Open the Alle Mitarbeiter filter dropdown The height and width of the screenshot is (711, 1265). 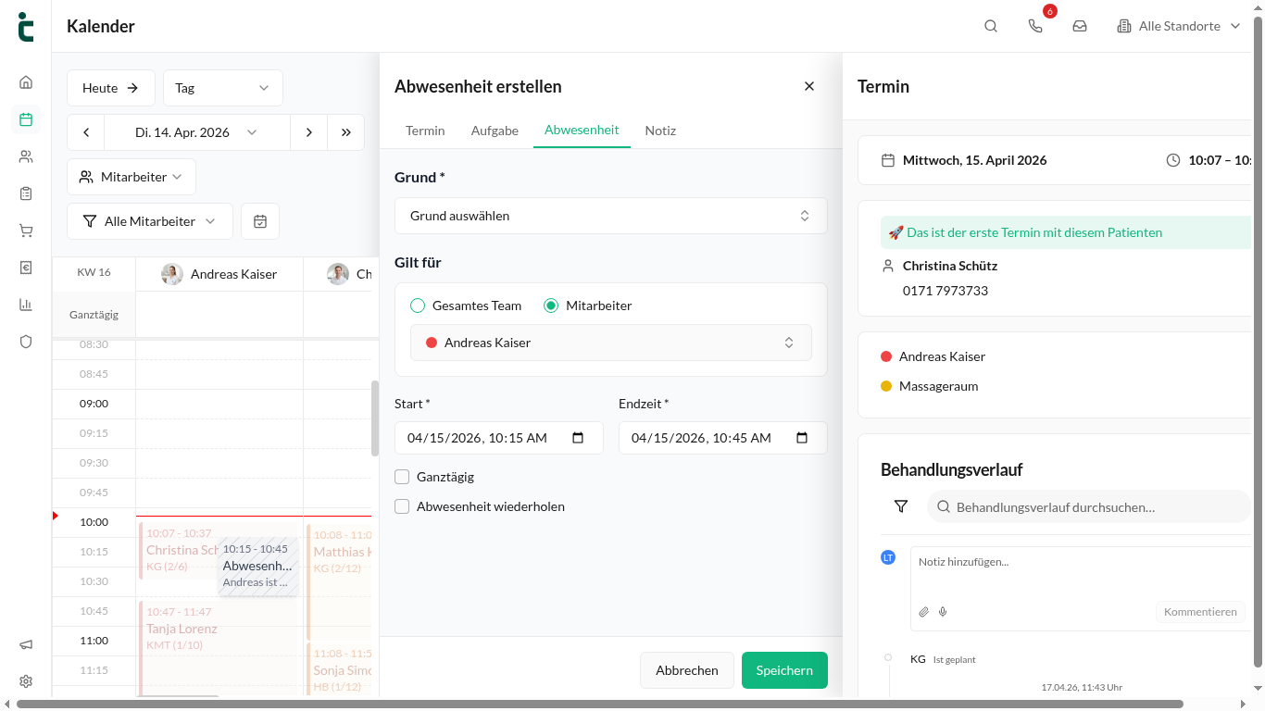150,221
